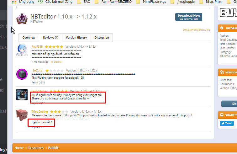Viewport: 237px width, 154px height.
Task: Open the SAO bookmark folder
Action: click(84, 2)
